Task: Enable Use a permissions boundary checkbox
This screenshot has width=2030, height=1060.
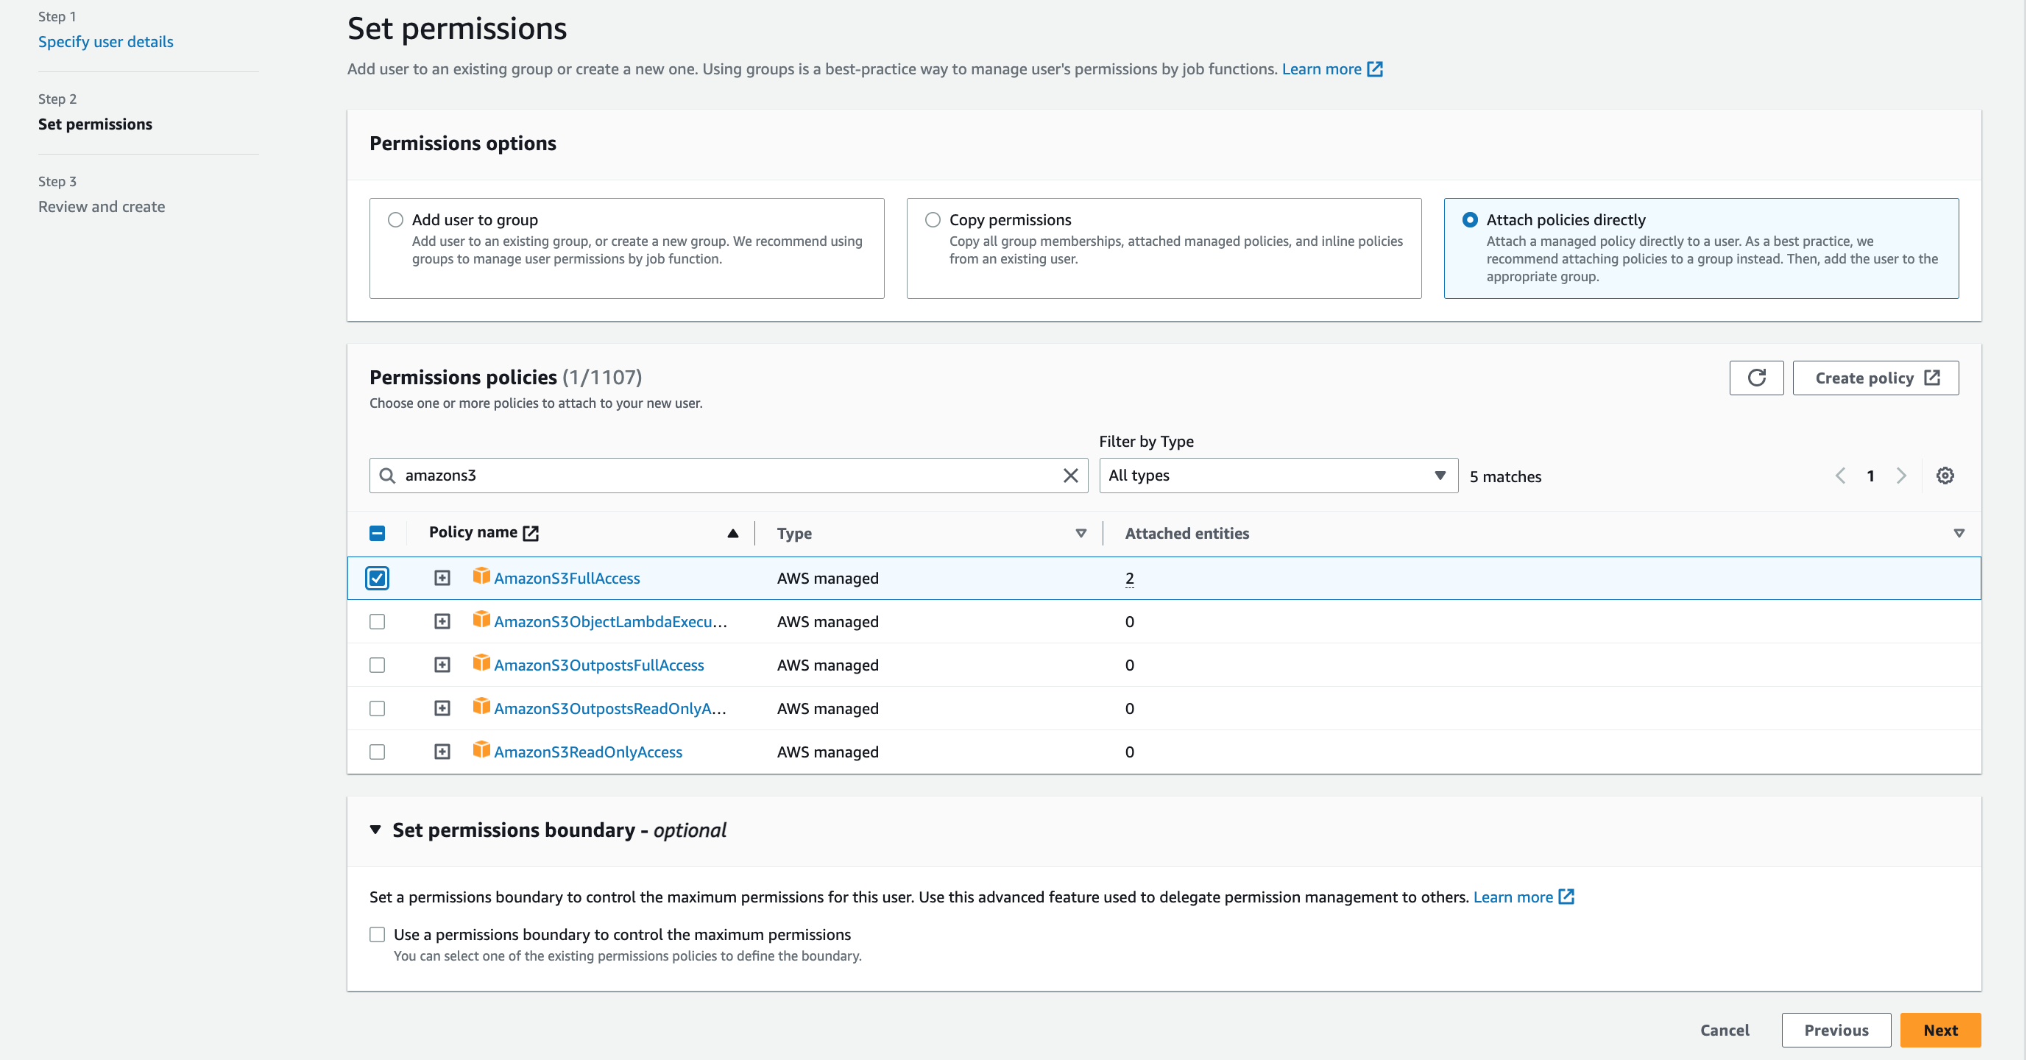Action: [x=378, y=935]
